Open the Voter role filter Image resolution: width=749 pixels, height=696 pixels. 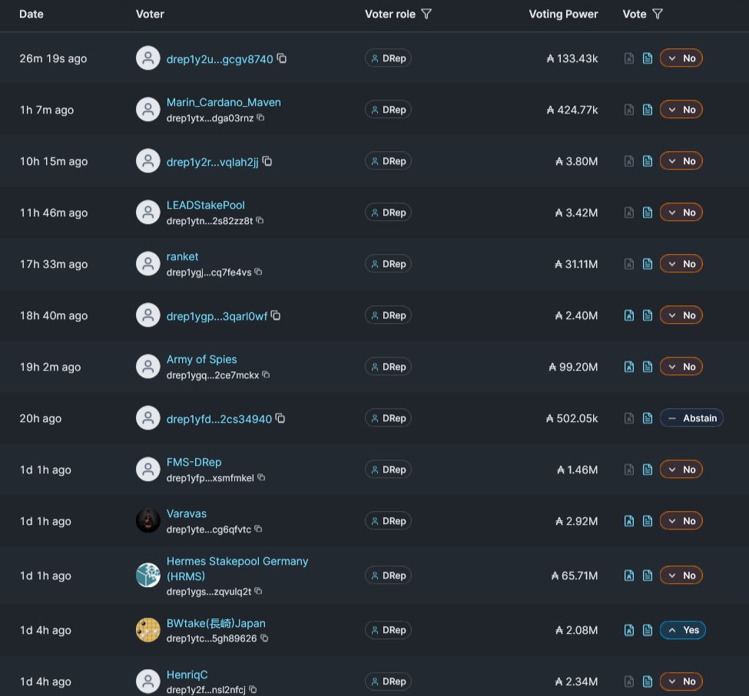(x=426, y=14)
